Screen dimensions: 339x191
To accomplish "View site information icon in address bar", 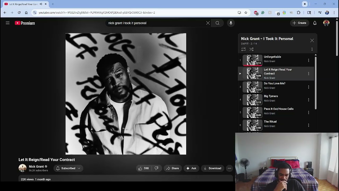I will tap(35, 12).
